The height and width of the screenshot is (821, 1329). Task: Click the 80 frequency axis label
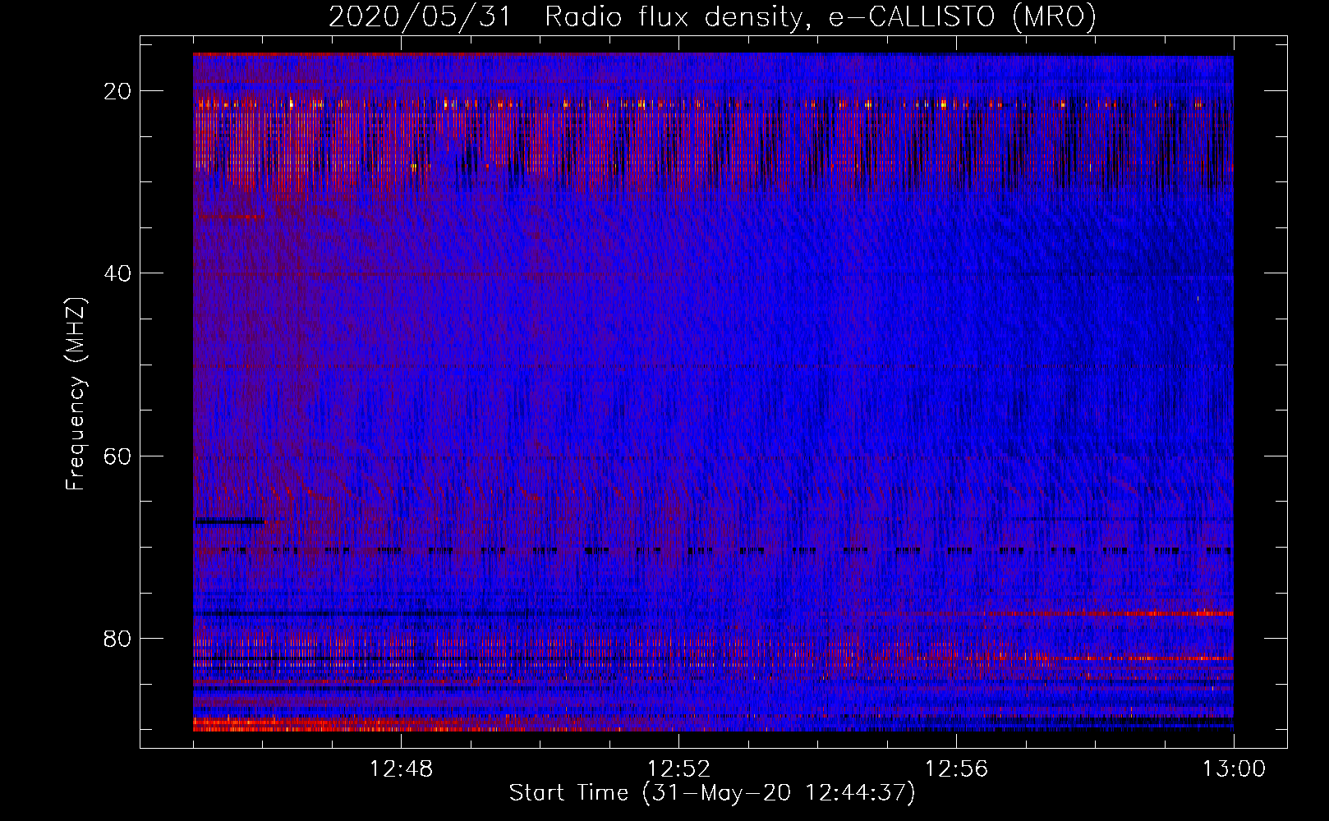click(x=117, y=638)
